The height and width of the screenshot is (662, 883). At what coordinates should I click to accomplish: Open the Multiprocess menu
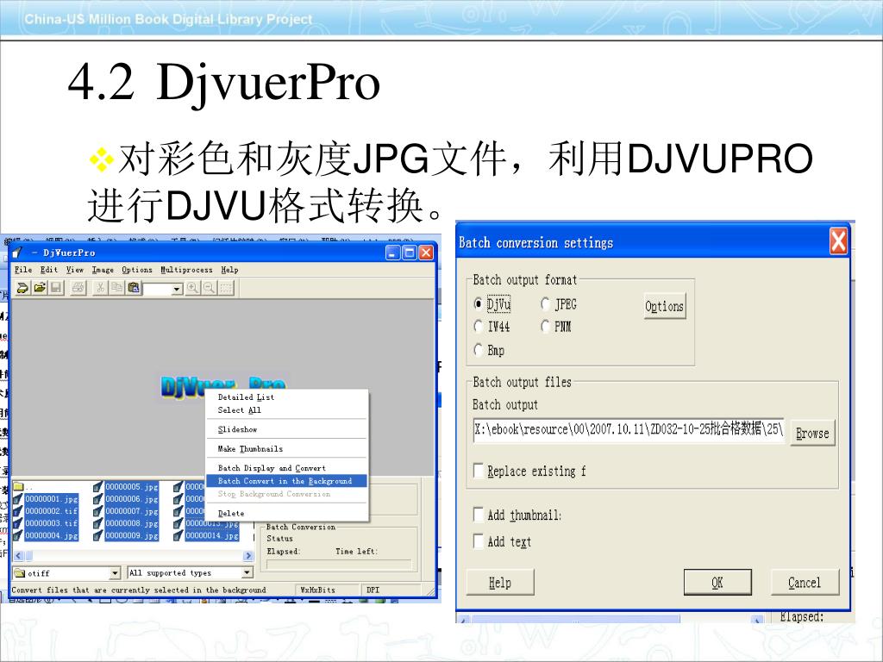[186, 270]
